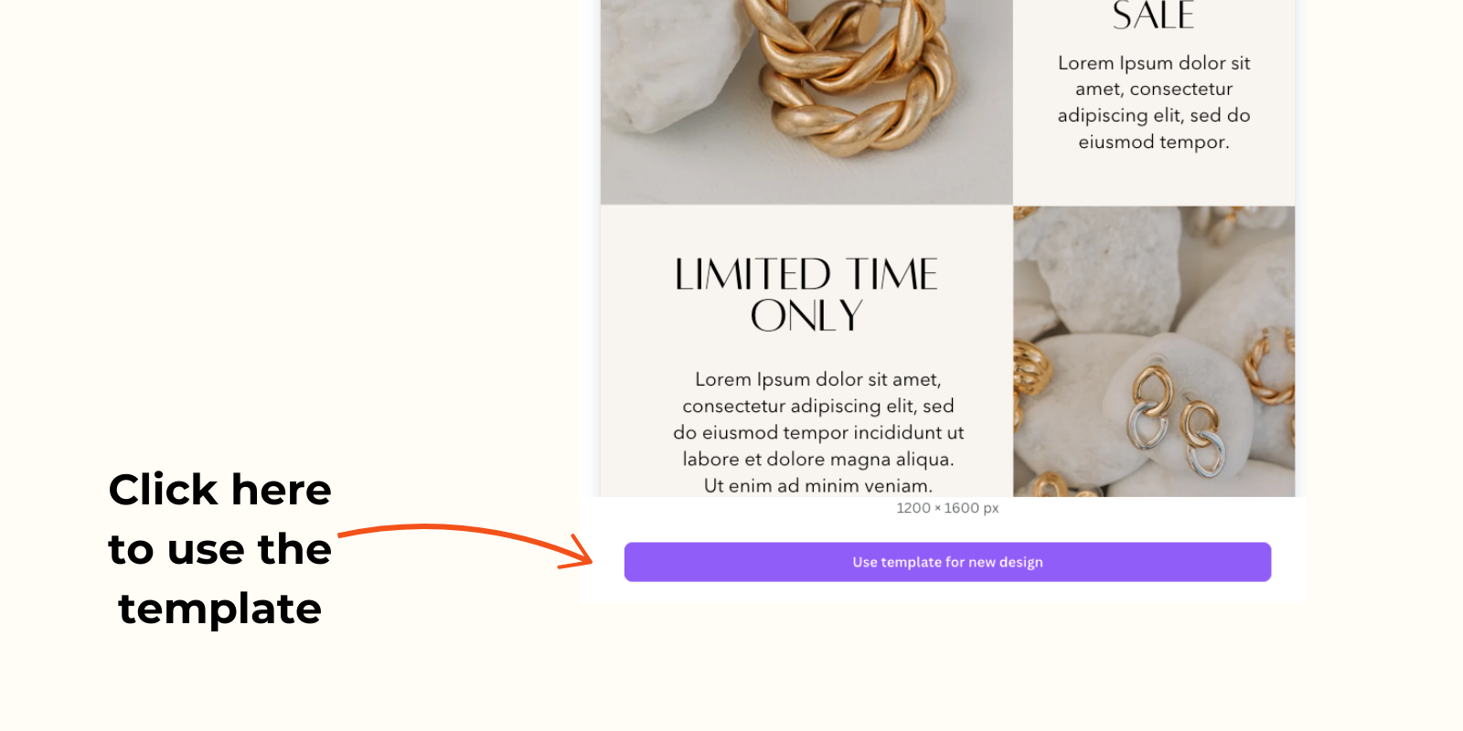Viewport: 1463px width, 731px height.
Task: Click the 'Click here' text line
Action: click(x=220, y=490)
